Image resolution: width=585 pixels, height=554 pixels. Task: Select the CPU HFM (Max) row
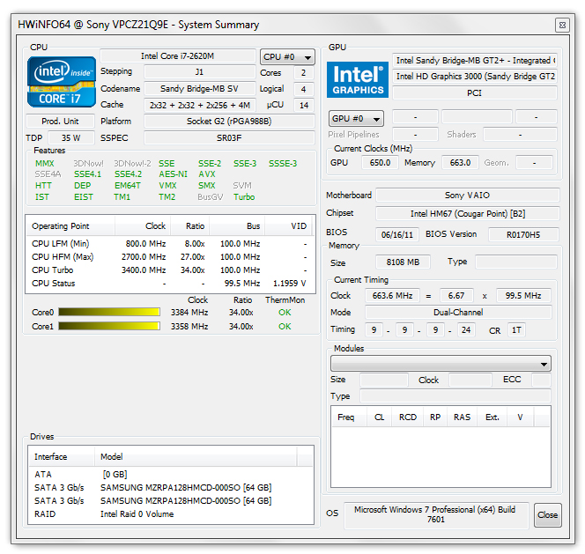[170, 257]
